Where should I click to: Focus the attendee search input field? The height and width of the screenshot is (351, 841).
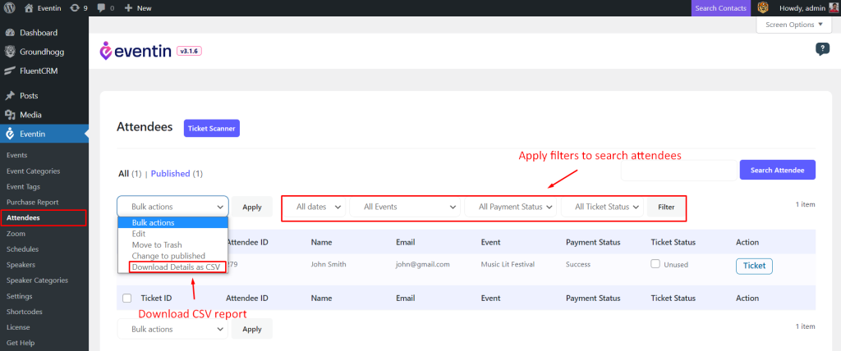679,170
